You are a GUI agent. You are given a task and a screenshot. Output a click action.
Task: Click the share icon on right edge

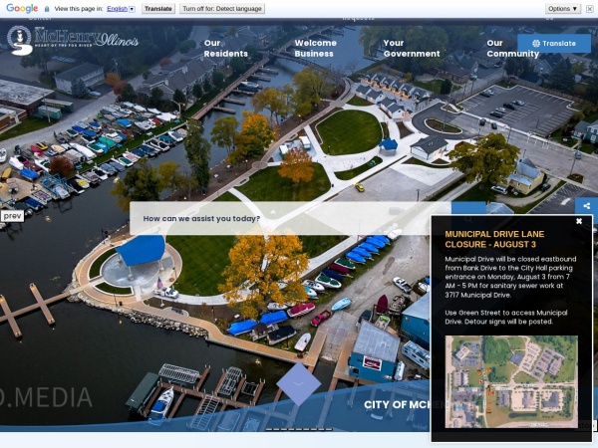coord(587,206)
